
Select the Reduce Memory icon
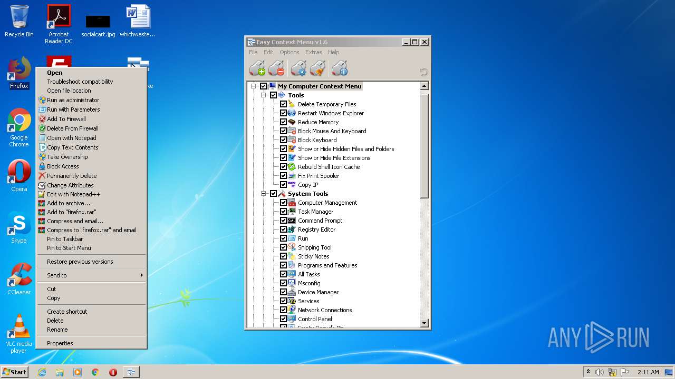point(292,122)
